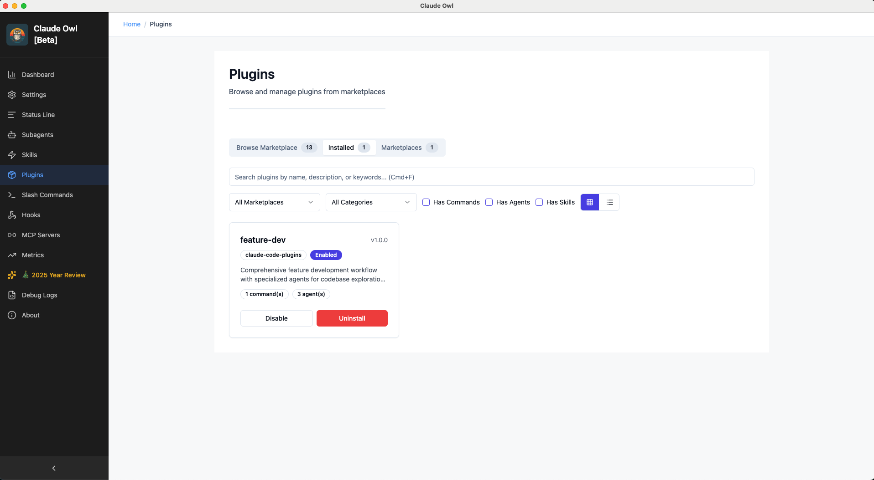Check the Has Agents filter
The image size is (874, 480).
[489, 202]
